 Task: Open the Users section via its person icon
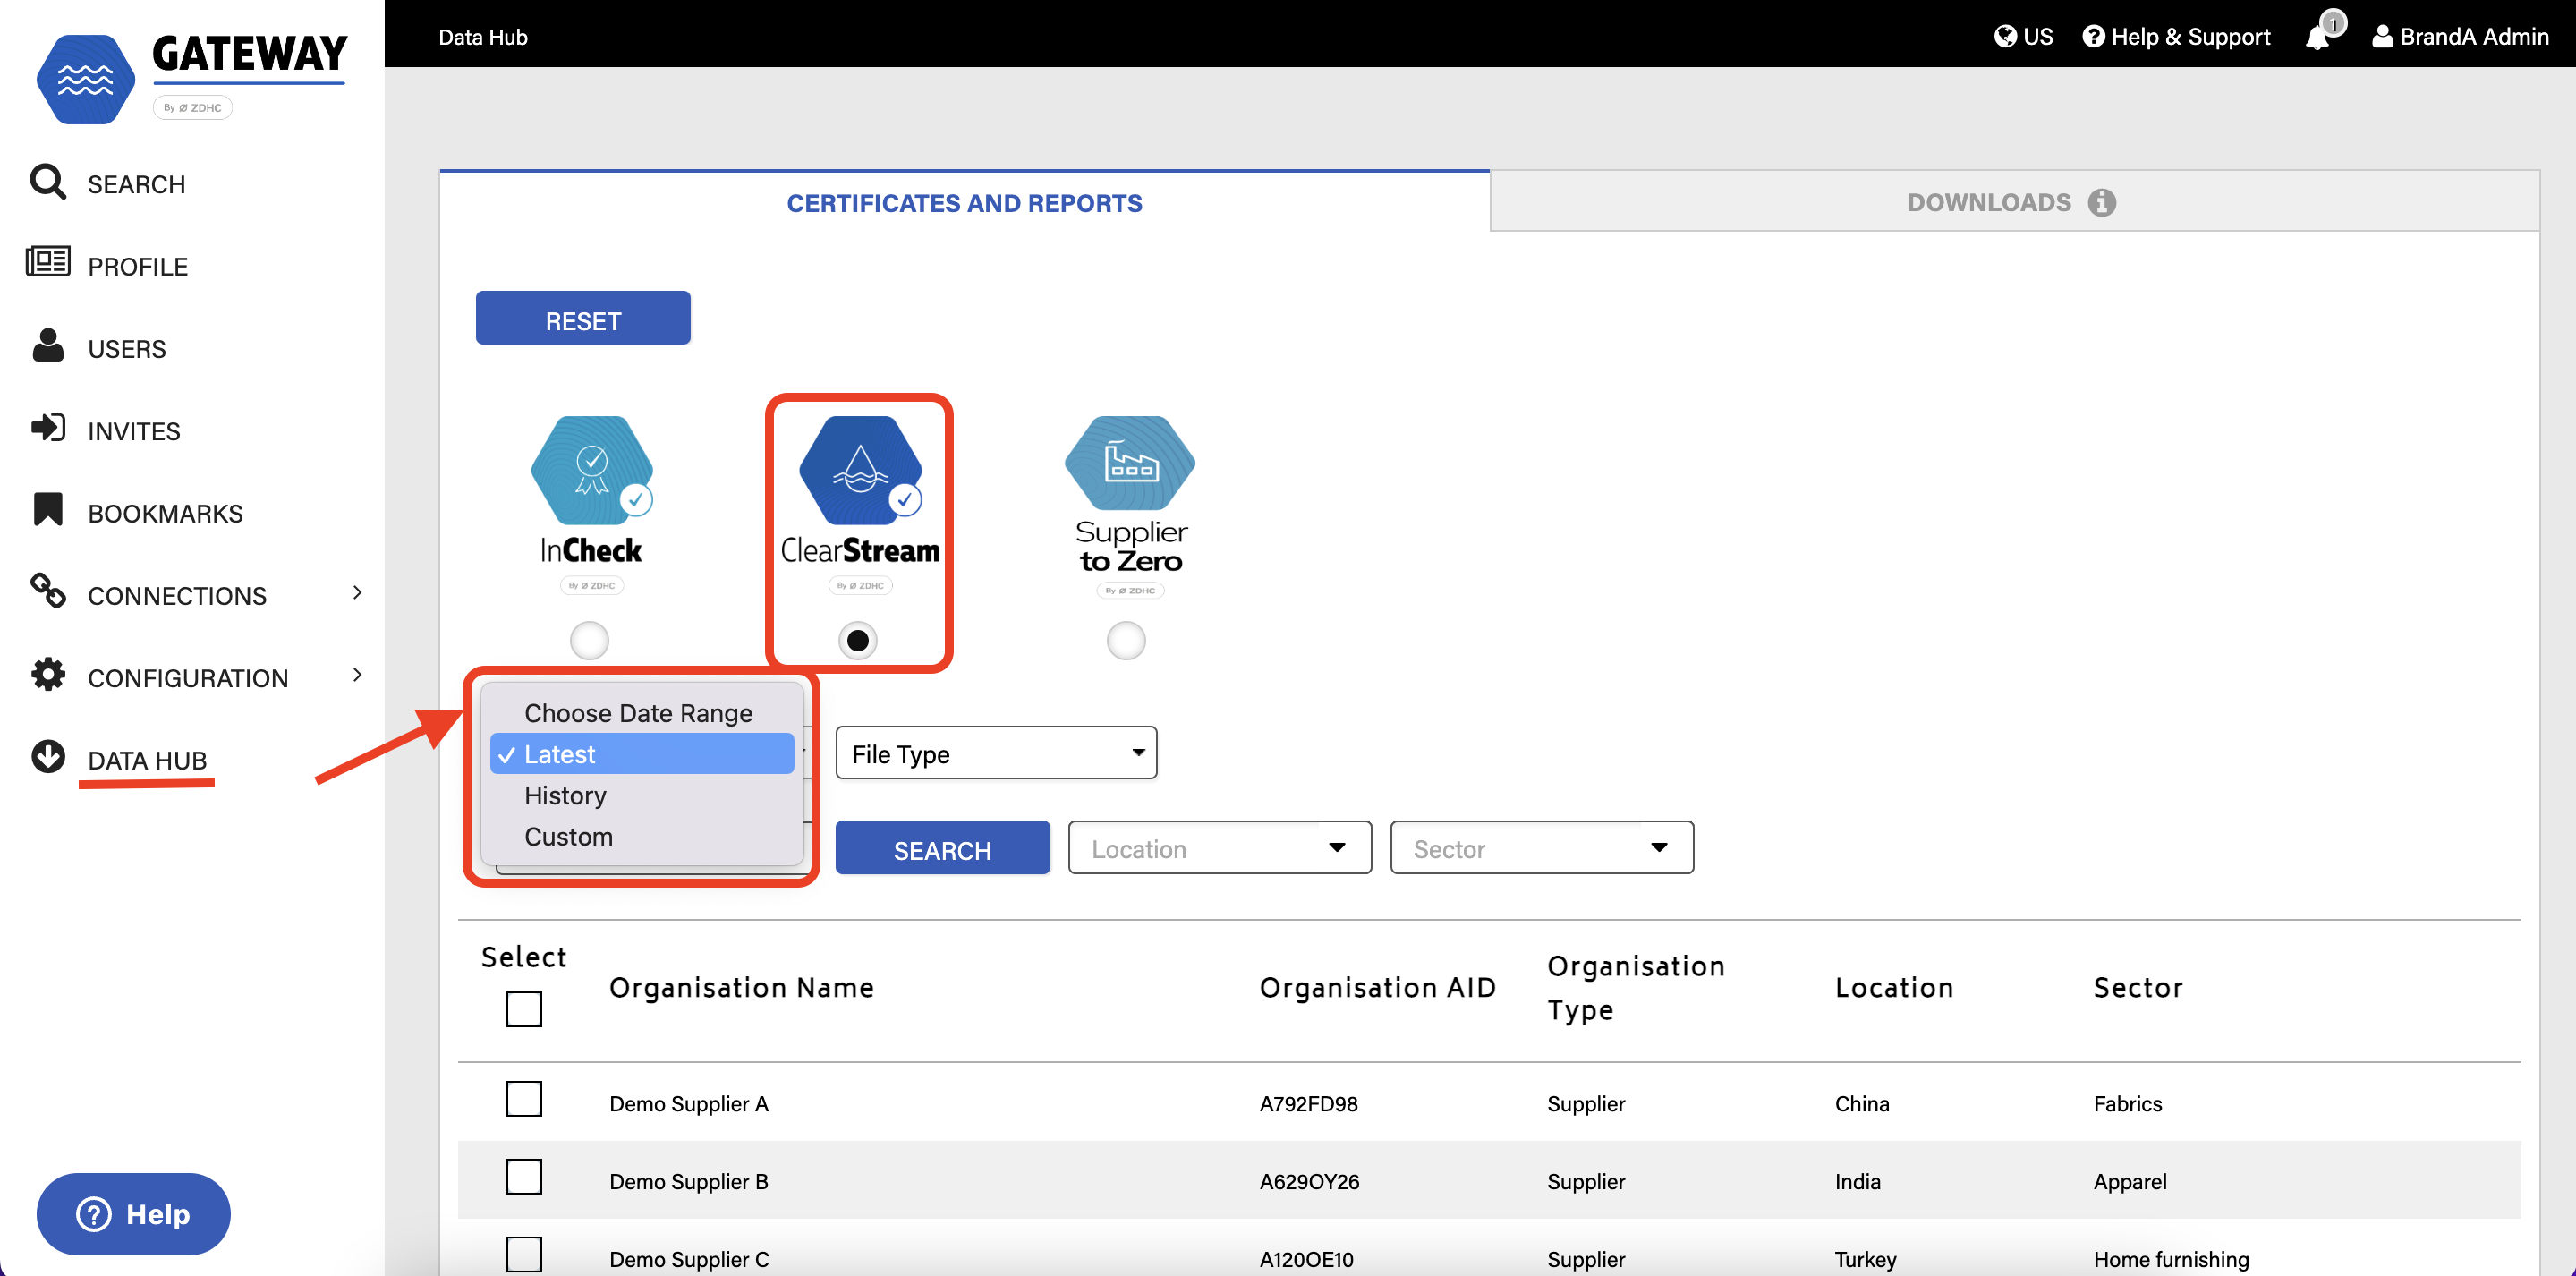pos(48,346)
